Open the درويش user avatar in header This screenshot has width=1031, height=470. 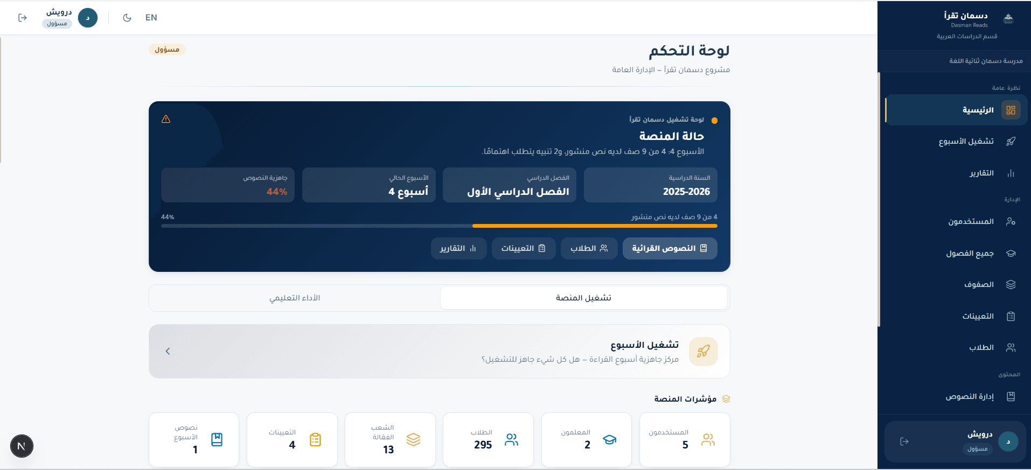(x=88, y=18)
